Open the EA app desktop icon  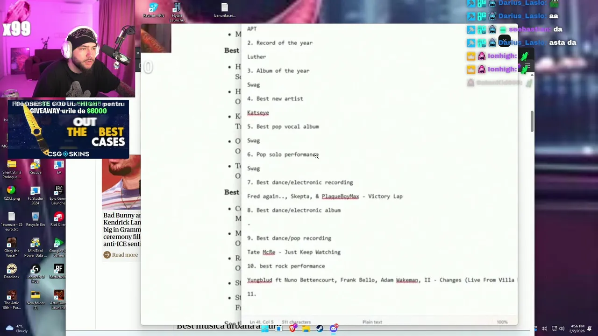[59, 167]
